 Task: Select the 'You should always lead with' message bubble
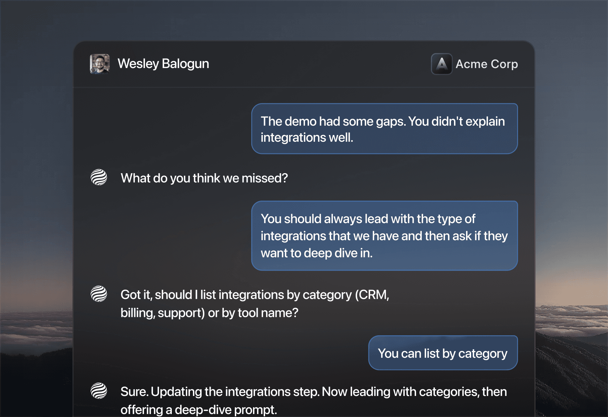tap(385, 236)
